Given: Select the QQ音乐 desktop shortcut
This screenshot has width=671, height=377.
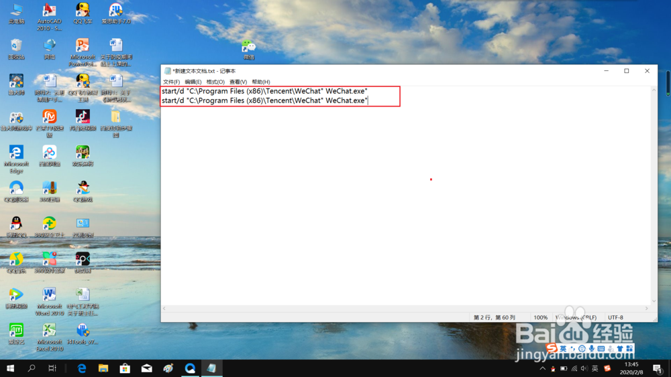Looking at the screenshot, I should (x=16, y=262).
